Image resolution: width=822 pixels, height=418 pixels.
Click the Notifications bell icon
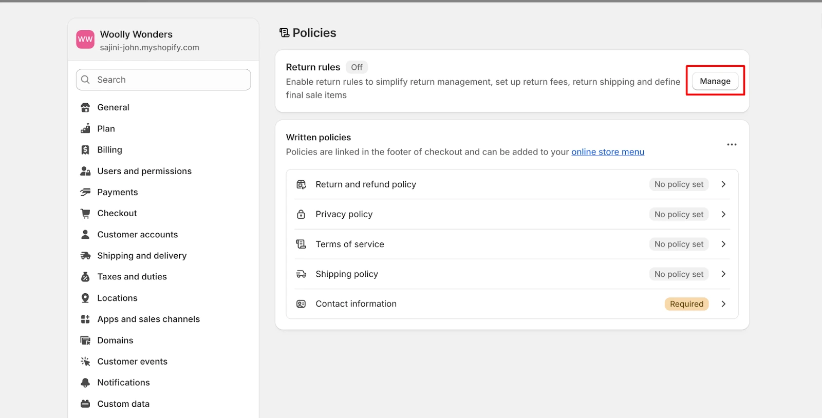pos(85,383)
